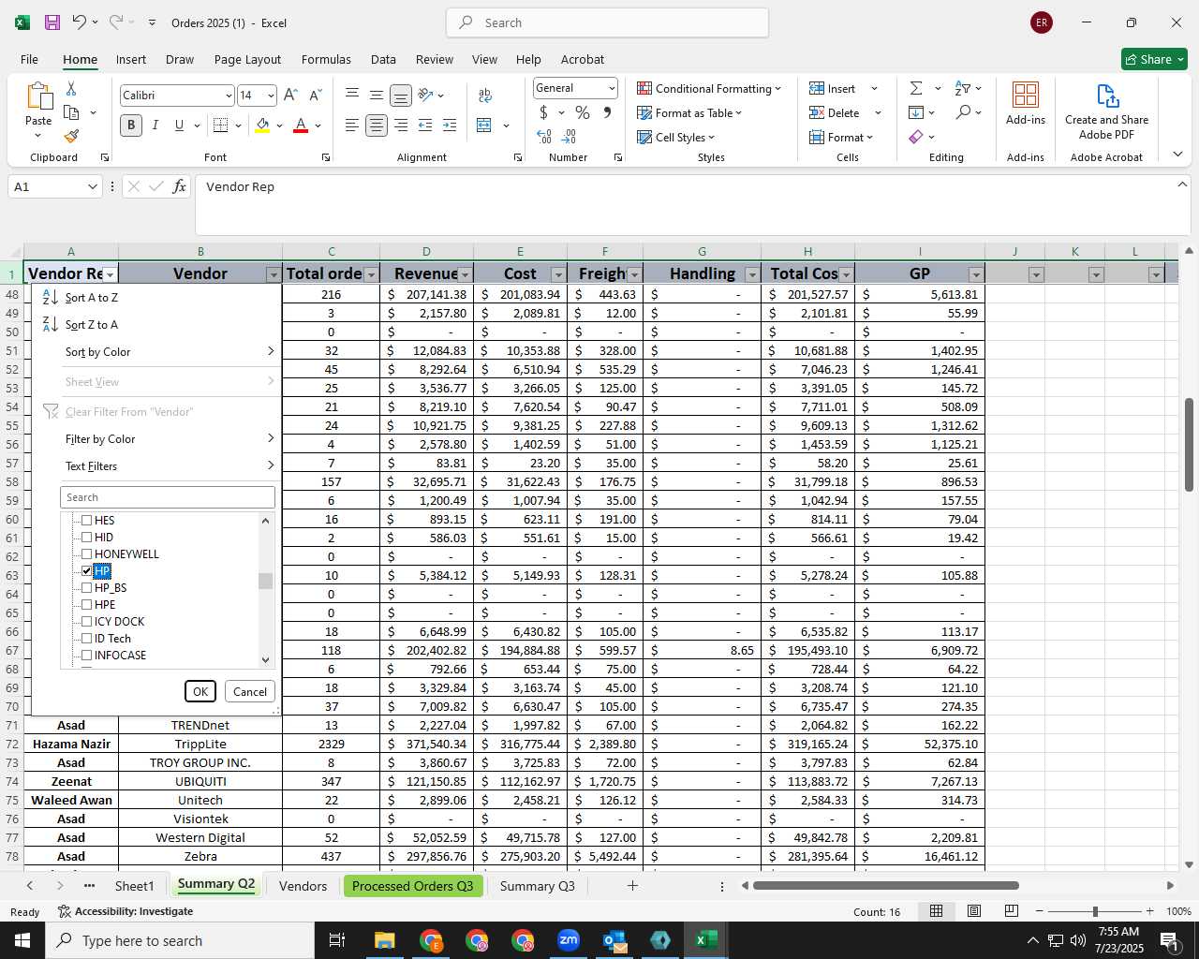This screenshot has width=1199, height=959.
Task: Click the Save icon in title bar
Action: coord(52,22)
